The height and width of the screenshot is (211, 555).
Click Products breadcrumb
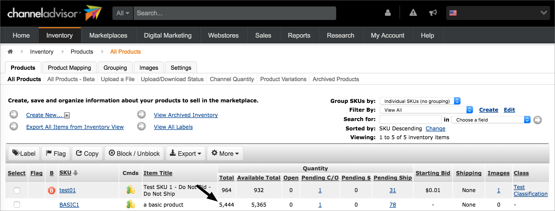point(82,52)
